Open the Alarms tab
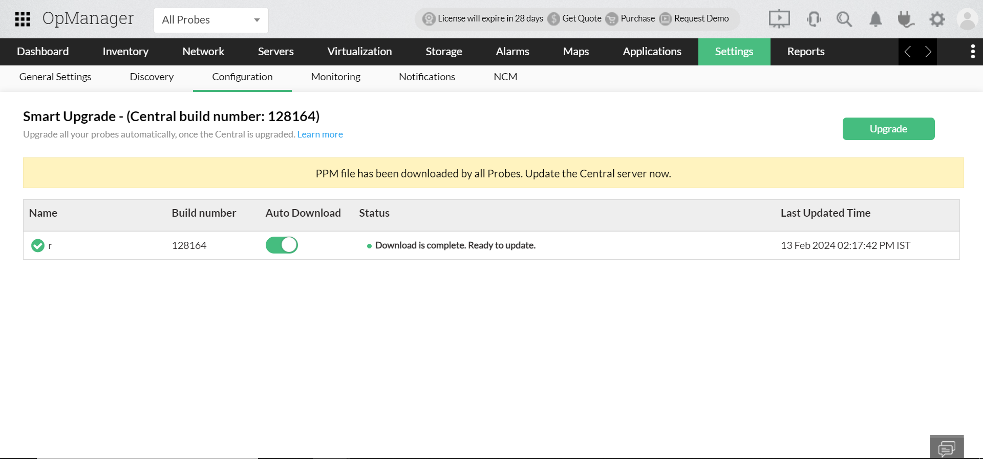Screen dimensions: 983x459 coord(512,52)
